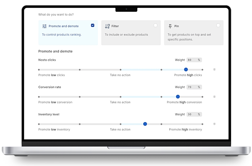
Task: Click the Filter sort icon
Action: tap(107, 26)
